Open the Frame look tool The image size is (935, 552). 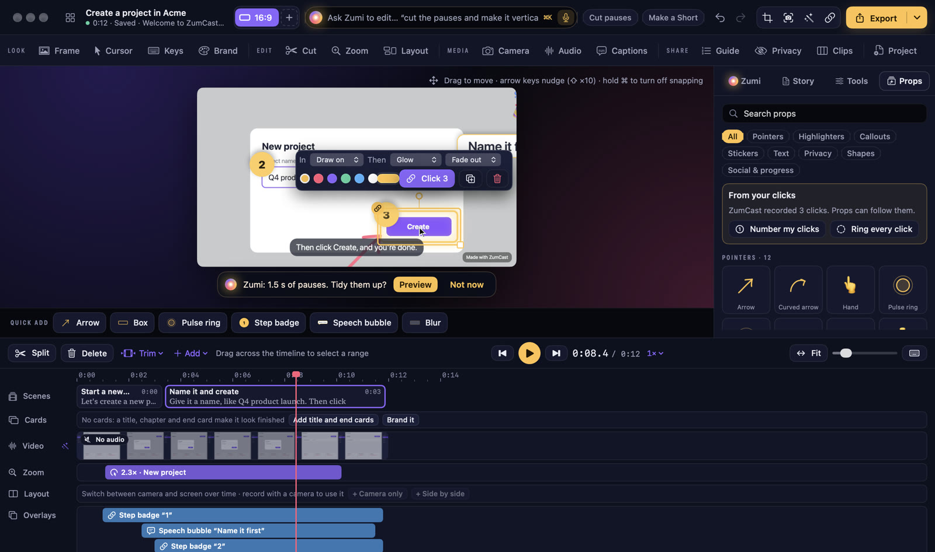[x=59, y=51]
